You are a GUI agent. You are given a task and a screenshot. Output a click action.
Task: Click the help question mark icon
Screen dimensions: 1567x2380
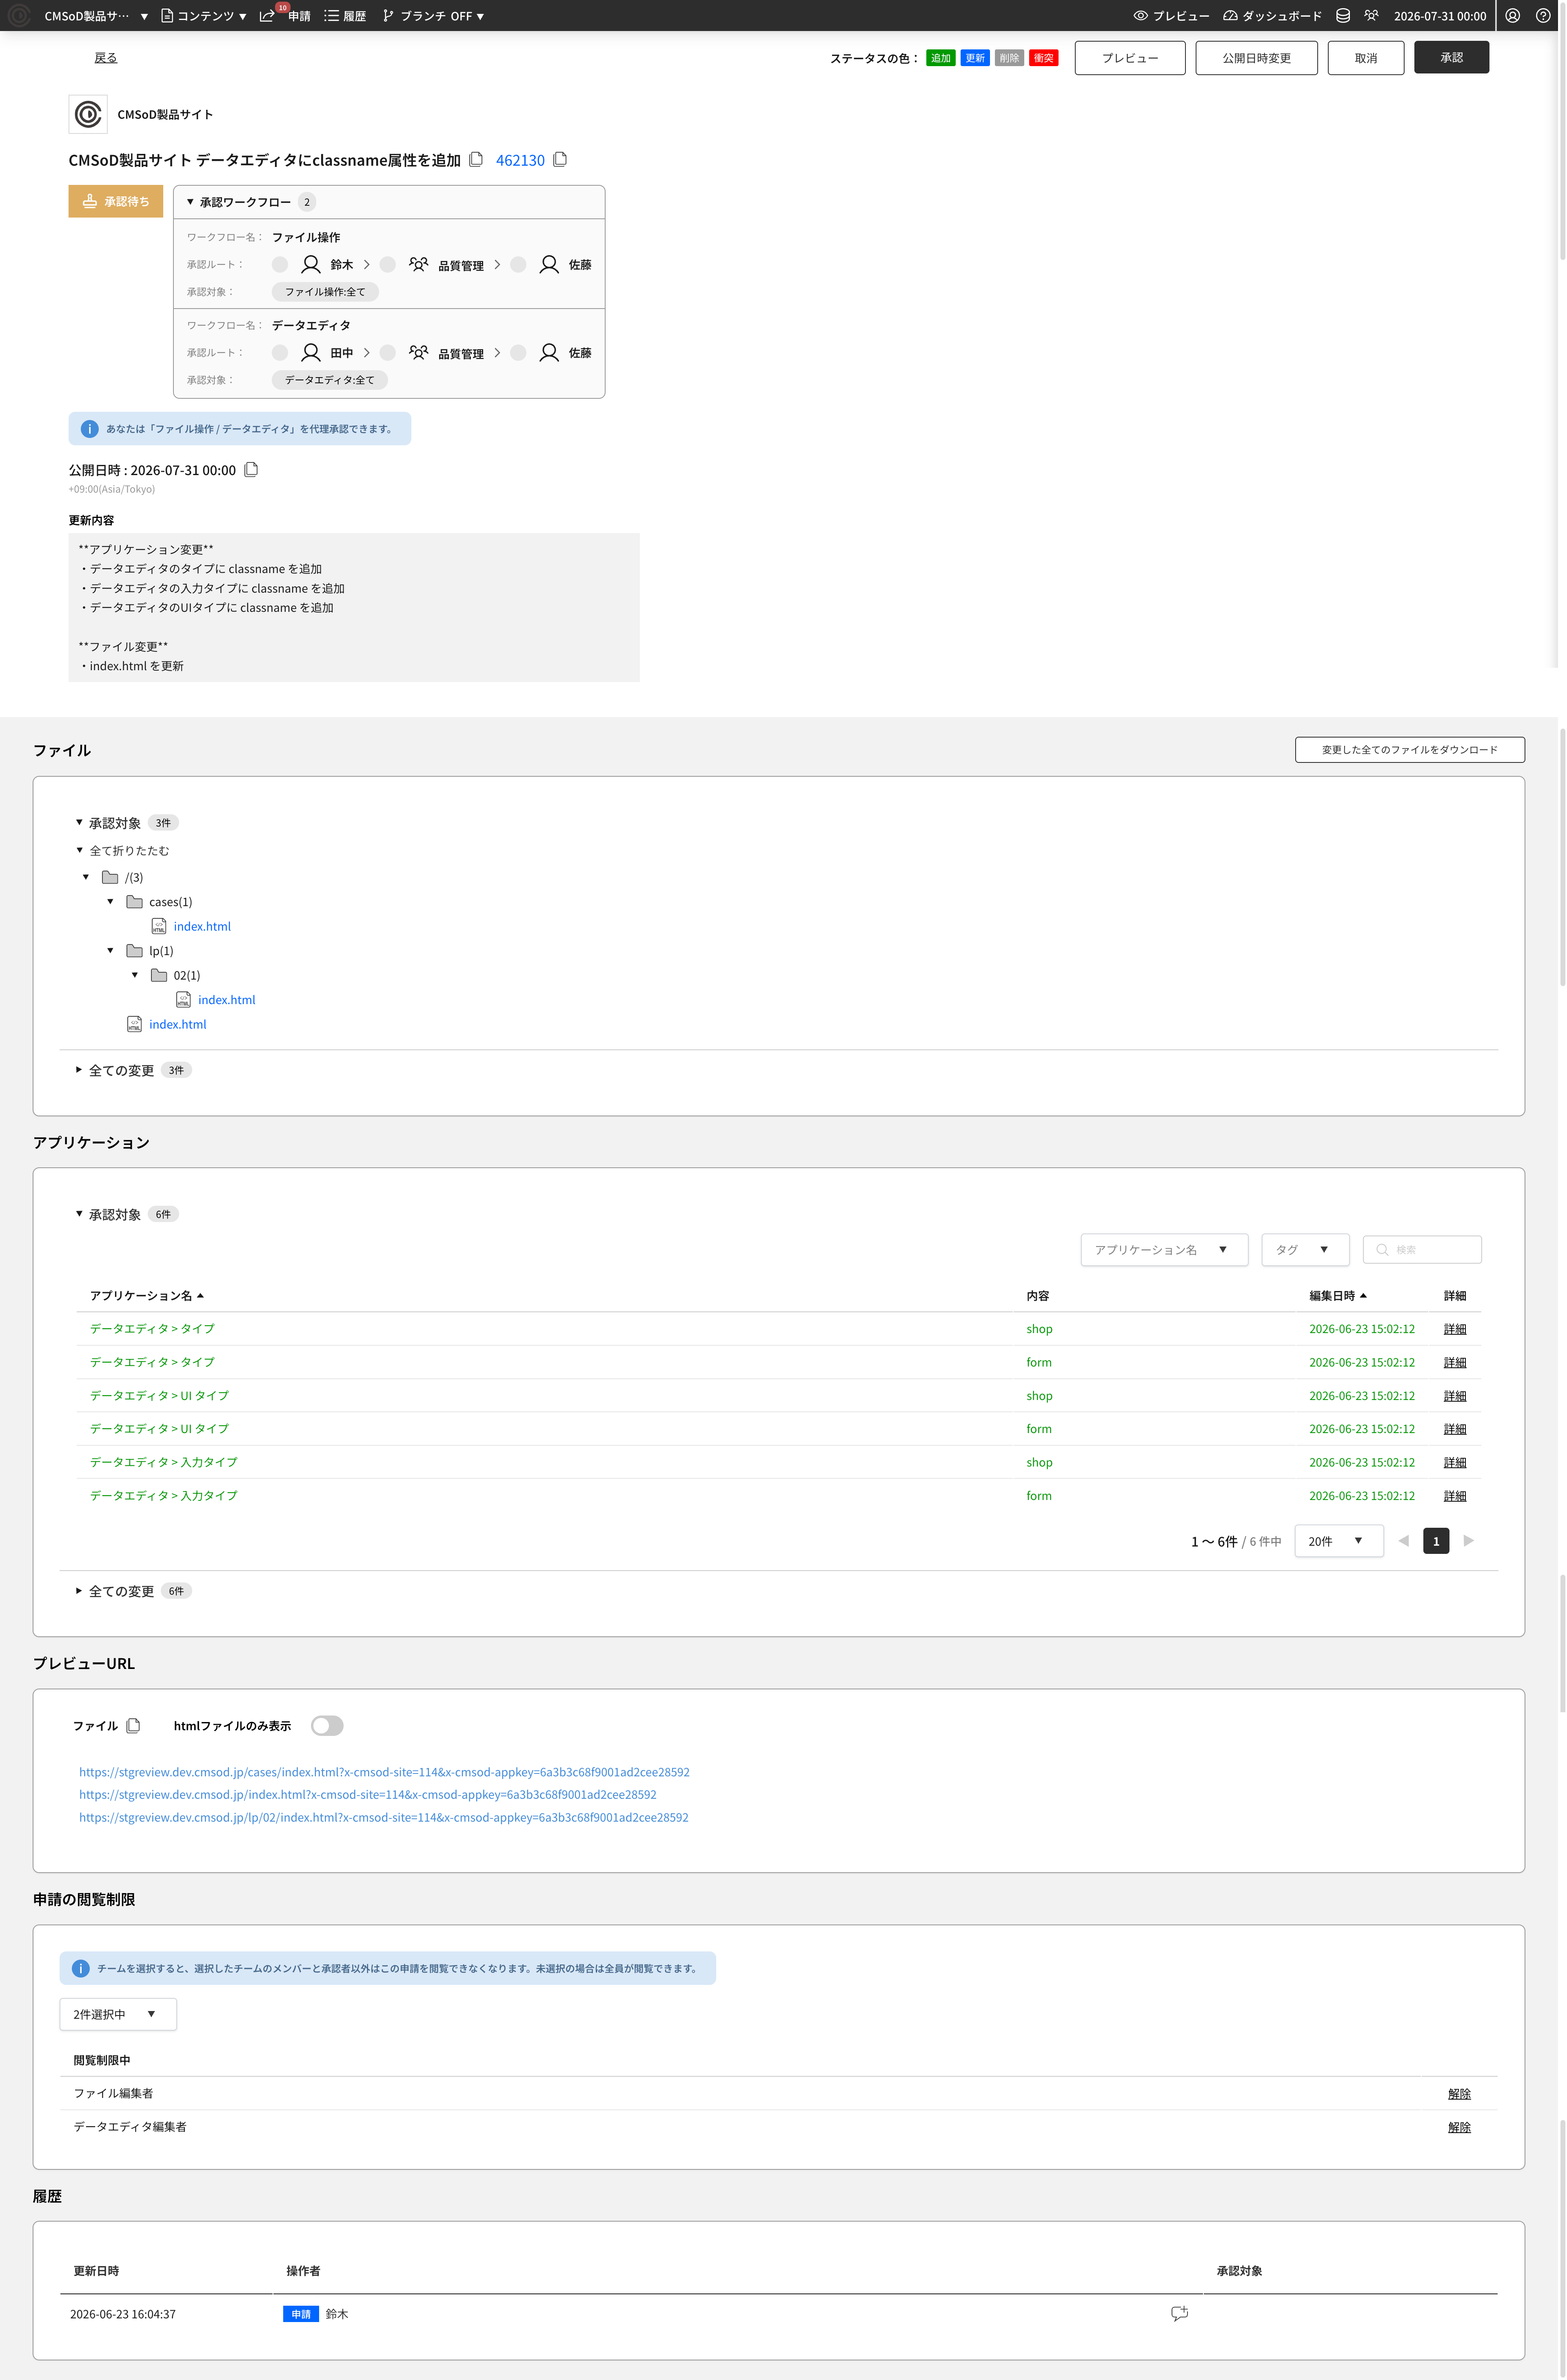coord(1542,15)
